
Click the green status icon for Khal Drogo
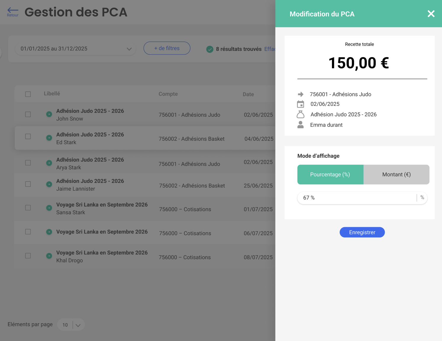[x=49, y=256]
